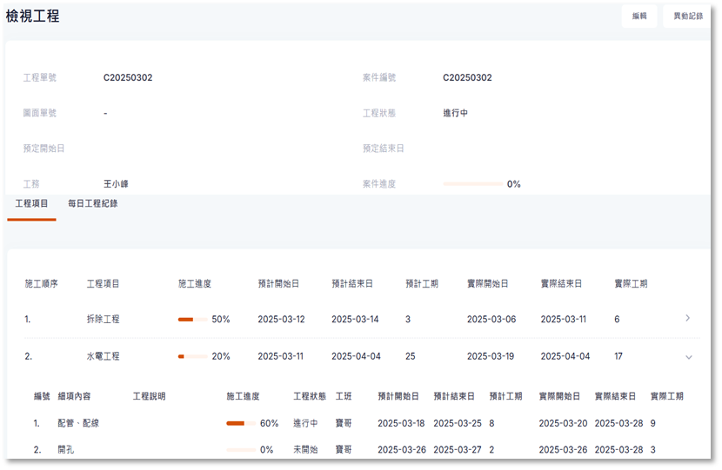Click the 預計開始日 header in main table

(x=278, y=284)
